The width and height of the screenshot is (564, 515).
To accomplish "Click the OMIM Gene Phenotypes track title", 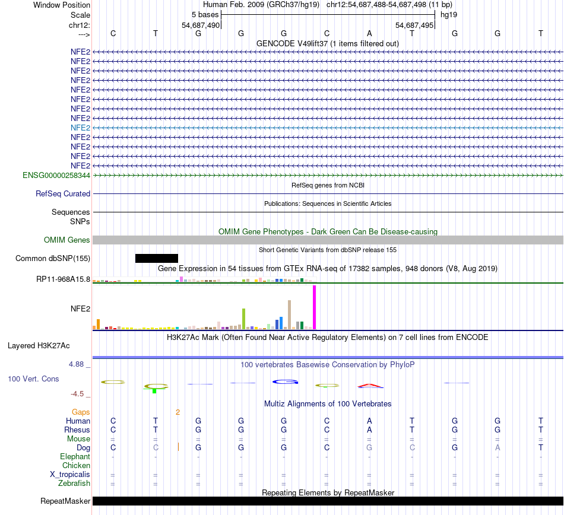I will 328,231.
